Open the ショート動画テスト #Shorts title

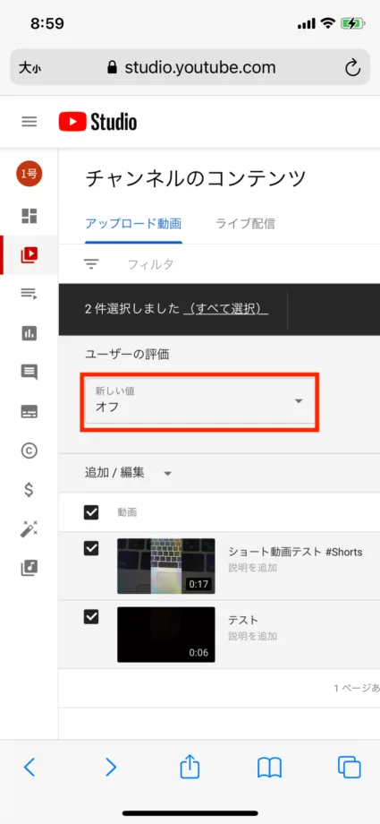pyautogui.click(x=295, y=552)
